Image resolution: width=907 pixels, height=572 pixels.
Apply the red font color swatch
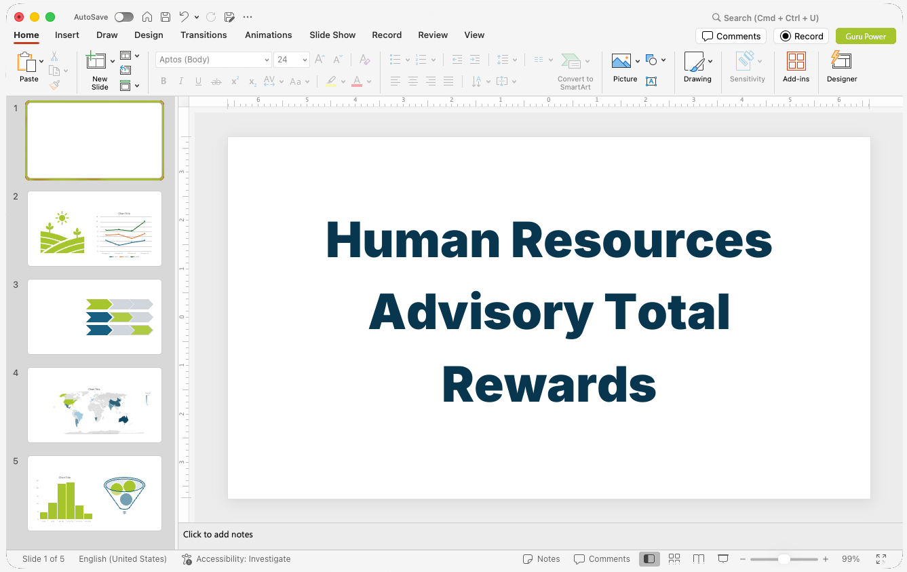[x=357, y=81]
